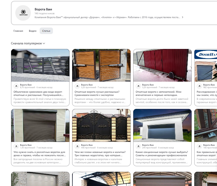
Task: Click author name on the 1,3K прочтений card
Action: pyautogui.click(x=26, y=145)
